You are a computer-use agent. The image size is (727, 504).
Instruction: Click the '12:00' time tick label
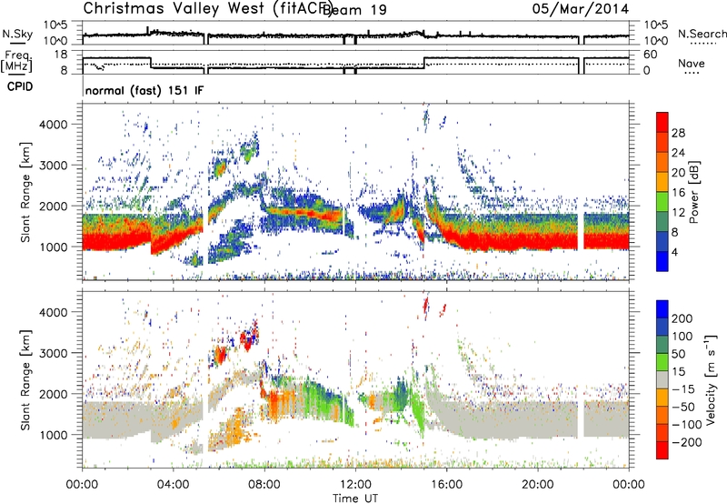(x=355, y=485)
